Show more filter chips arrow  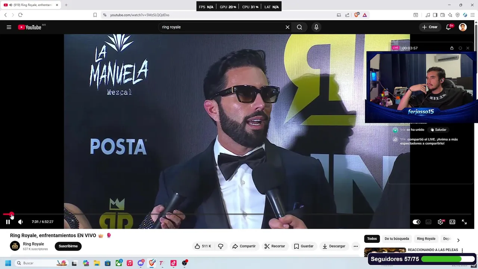pos(458,240)
